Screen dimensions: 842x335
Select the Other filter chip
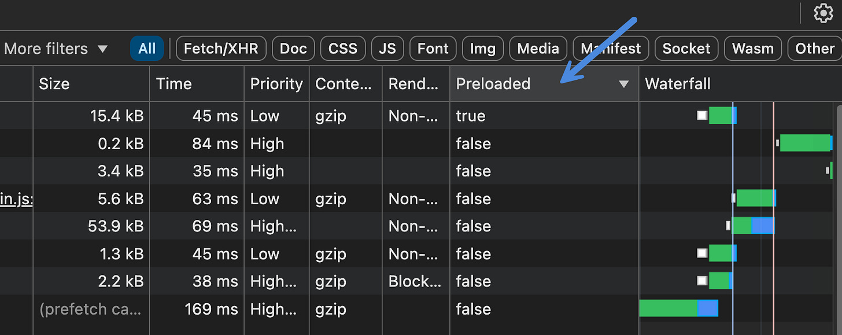pos(815,49)
